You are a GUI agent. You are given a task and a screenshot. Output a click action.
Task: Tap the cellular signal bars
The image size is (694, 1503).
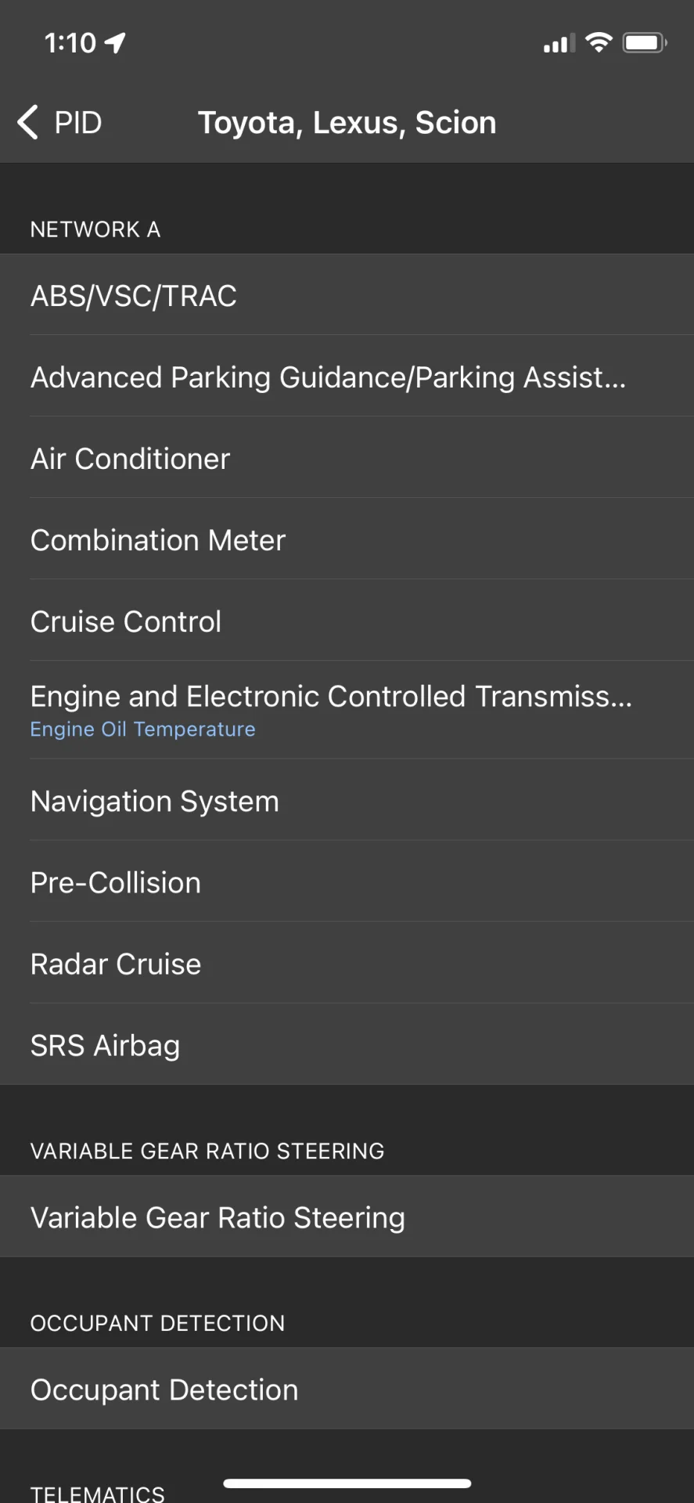tap(559, 44)
